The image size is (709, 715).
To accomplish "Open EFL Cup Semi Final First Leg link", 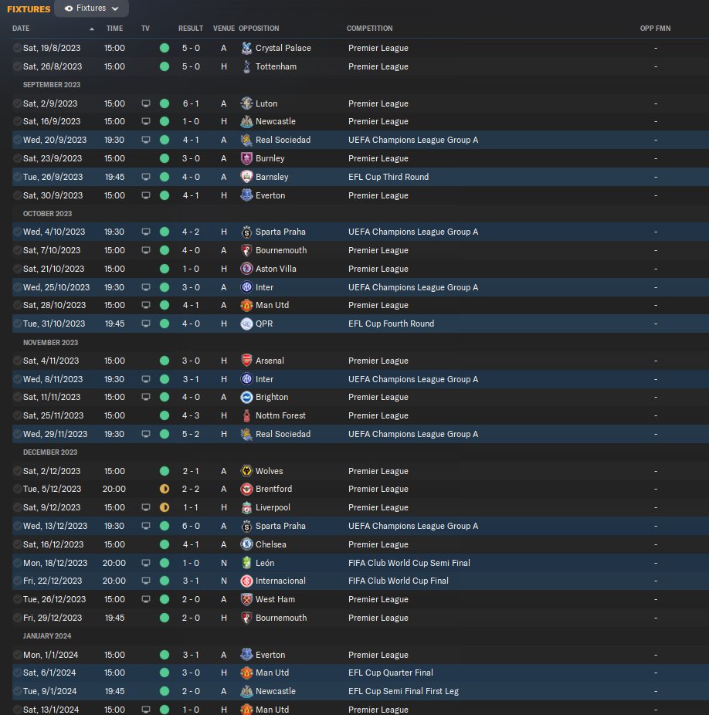I will (x=403, y=691).
